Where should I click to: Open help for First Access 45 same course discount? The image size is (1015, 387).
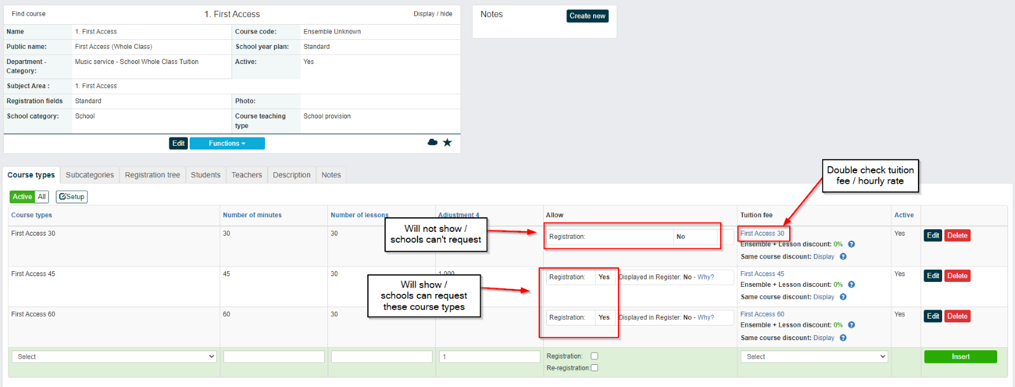[843, 297]
